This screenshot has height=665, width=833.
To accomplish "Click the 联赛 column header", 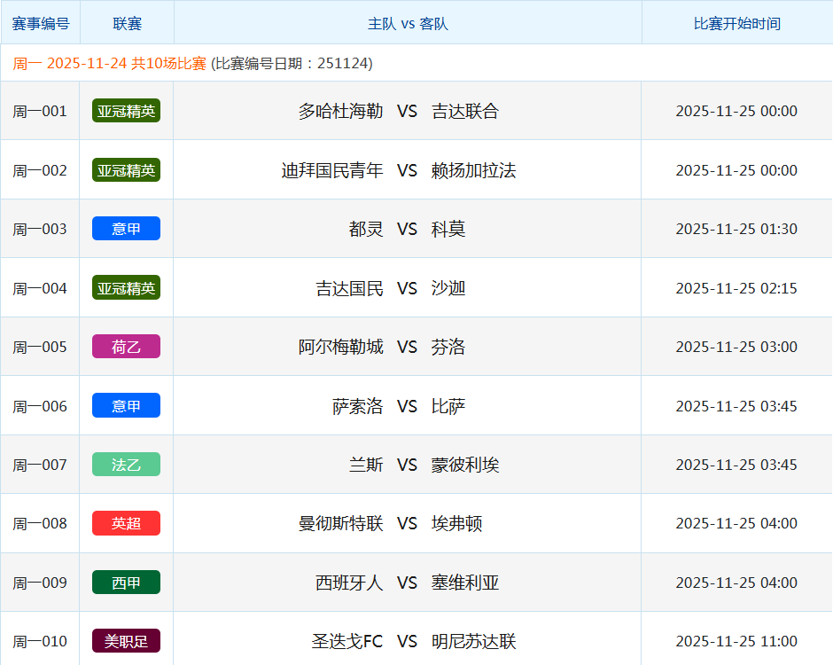I will coord(127,23).
